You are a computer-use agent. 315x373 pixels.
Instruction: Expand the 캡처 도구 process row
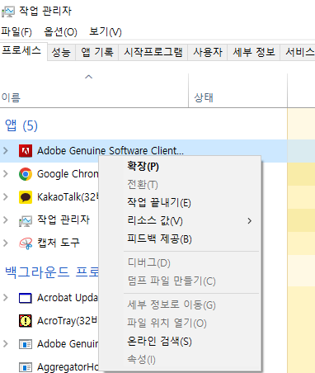pos(6,243)
